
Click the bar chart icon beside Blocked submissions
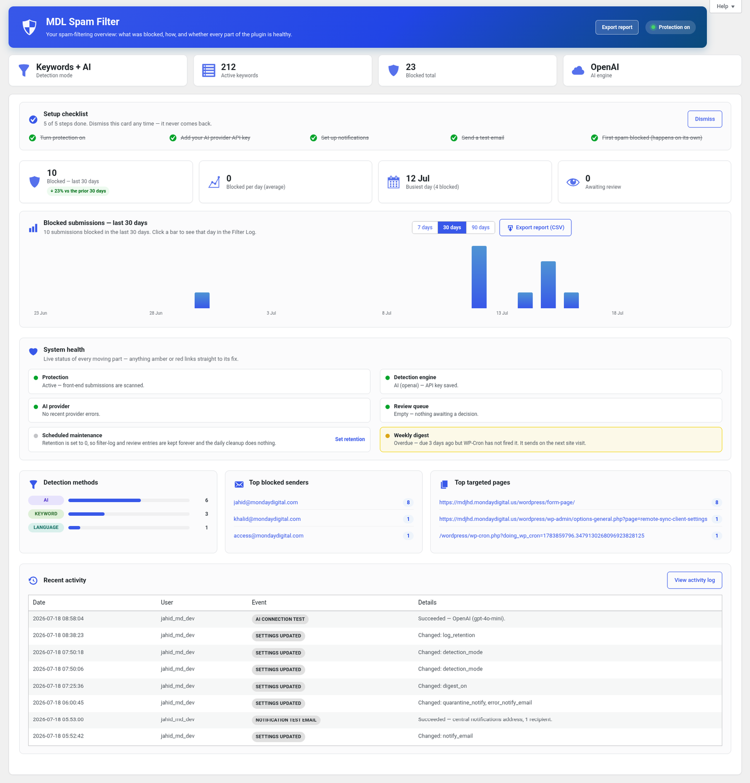[x=33, y=228]
